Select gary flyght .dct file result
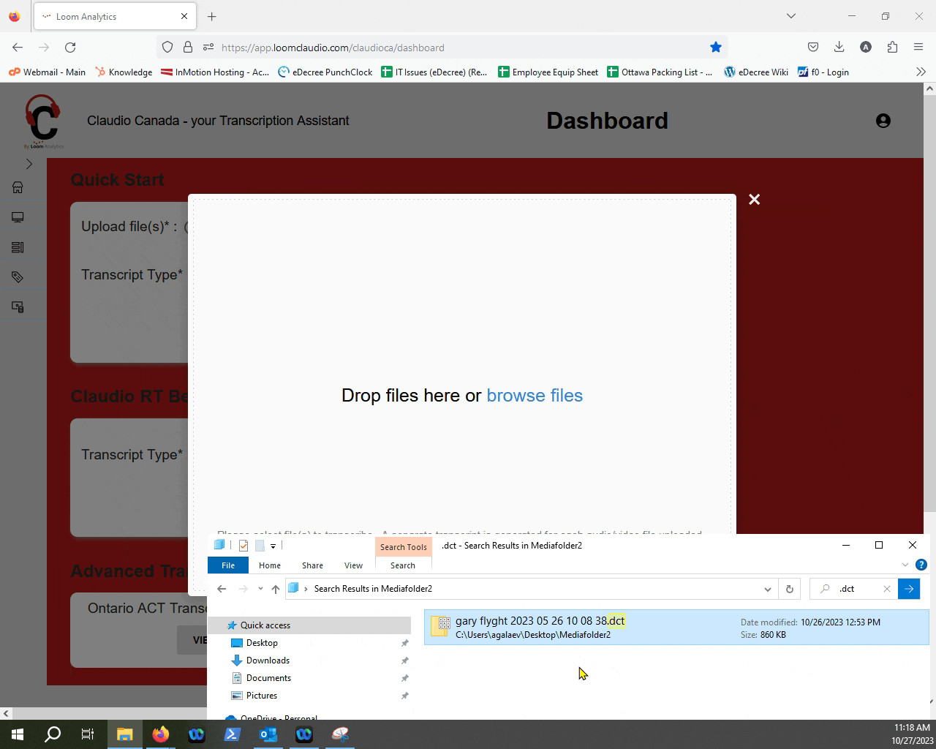Viewport: 936px width, 749px height. click(x=676, y=628)
